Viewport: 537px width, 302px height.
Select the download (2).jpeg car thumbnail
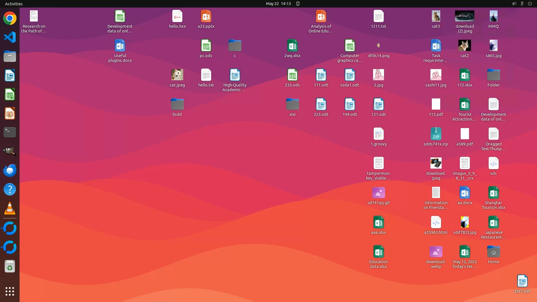click(465, 16)
